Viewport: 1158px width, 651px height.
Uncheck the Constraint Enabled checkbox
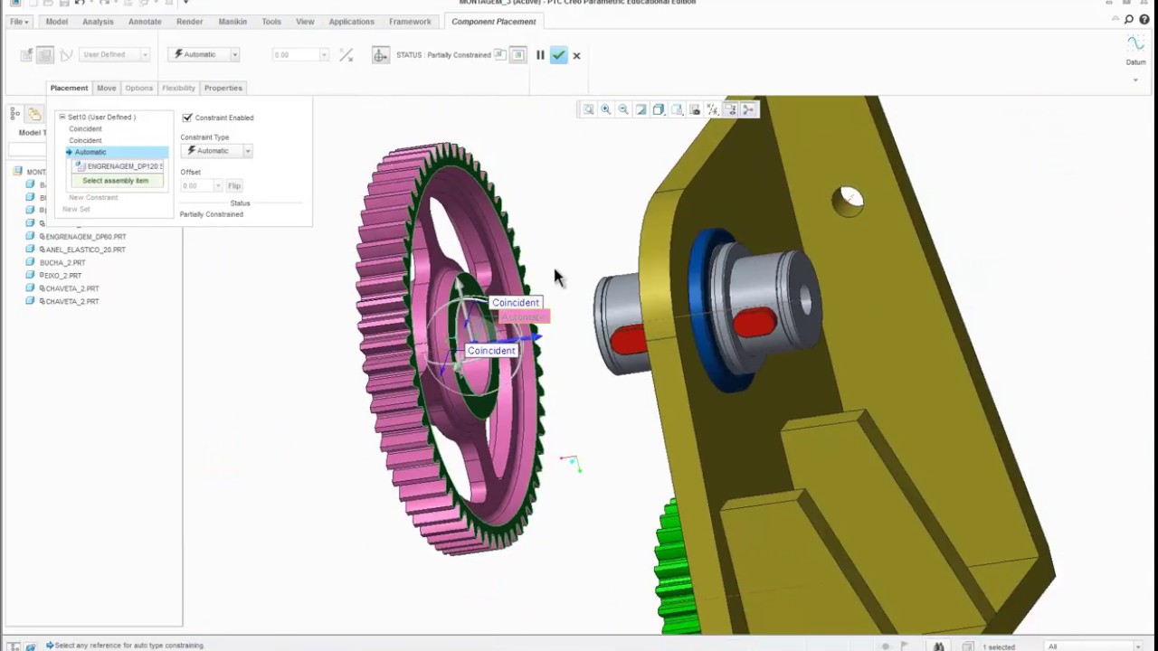[187, 118]
